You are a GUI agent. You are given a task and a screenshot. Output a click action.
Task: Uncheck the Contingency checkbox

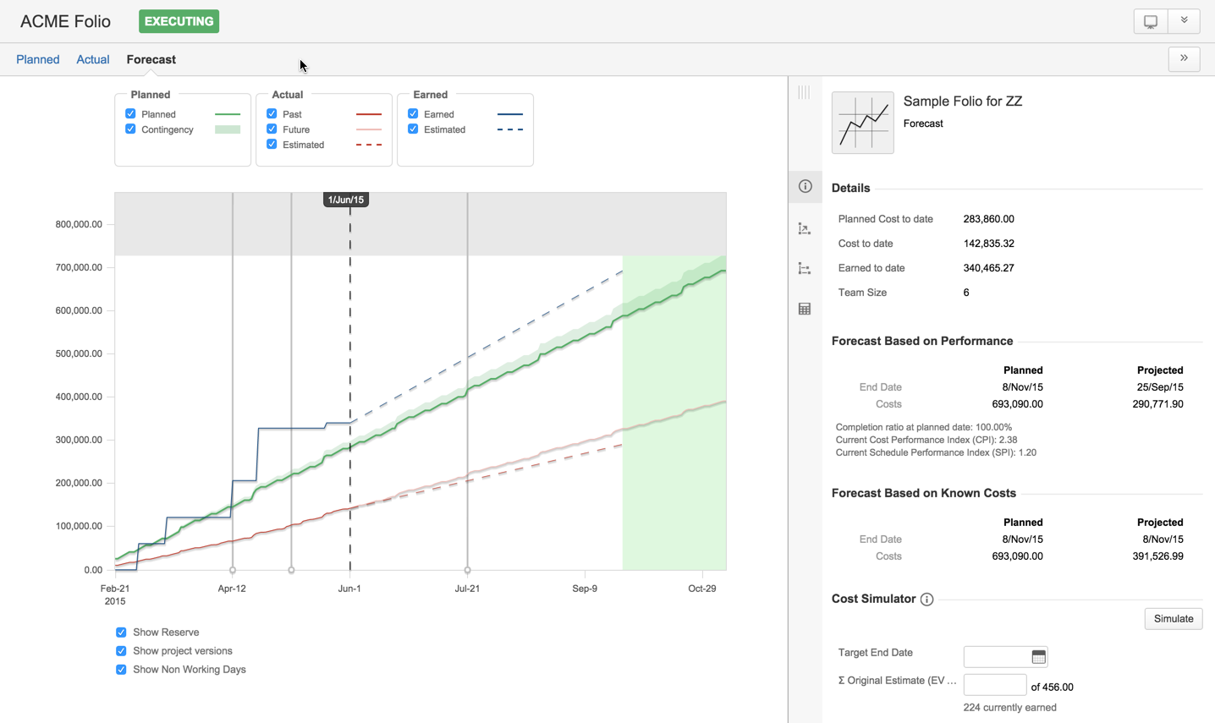pyautogui.click(x=130, y=129)
